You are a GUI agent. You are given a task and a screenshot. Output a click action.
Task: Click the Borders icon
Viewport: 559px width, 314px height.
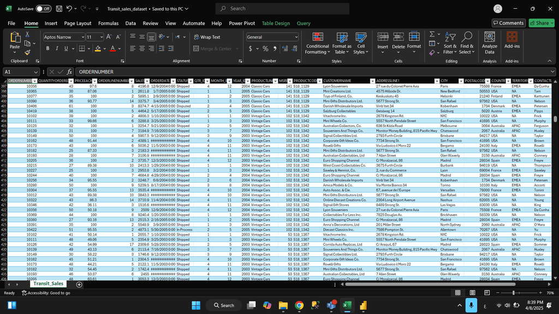tap(82, 49)
